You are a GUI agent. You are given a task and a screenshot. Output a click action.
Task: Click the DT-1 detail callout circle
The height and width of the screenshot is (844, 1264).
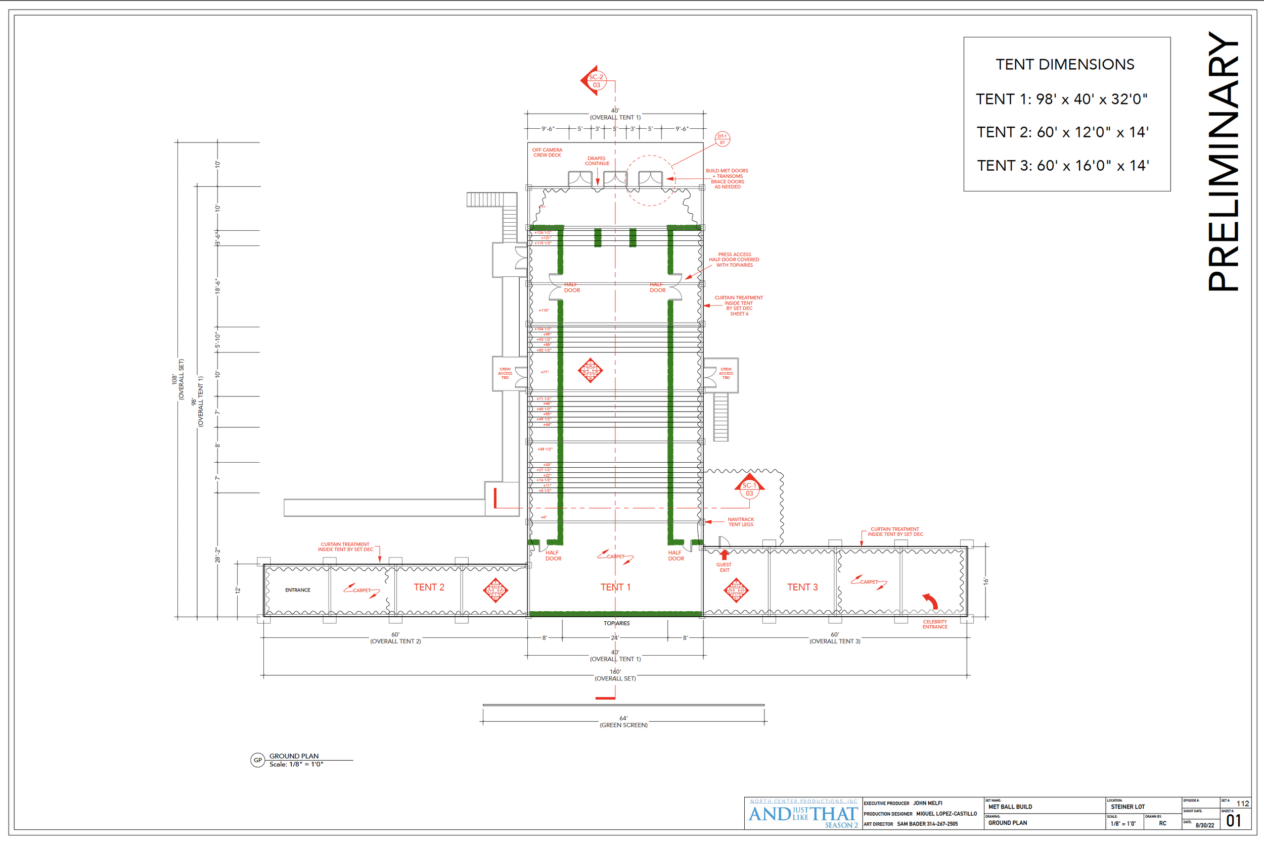click(722, 139)
